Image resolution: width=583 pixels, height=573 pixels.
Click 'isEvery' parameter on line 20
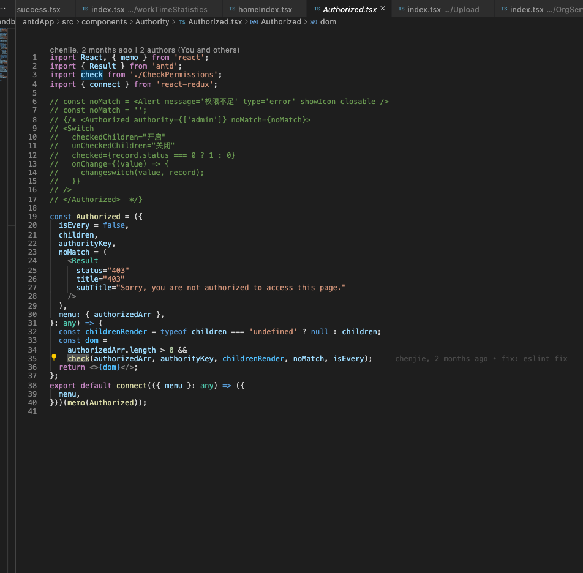(x=74, y=225)
